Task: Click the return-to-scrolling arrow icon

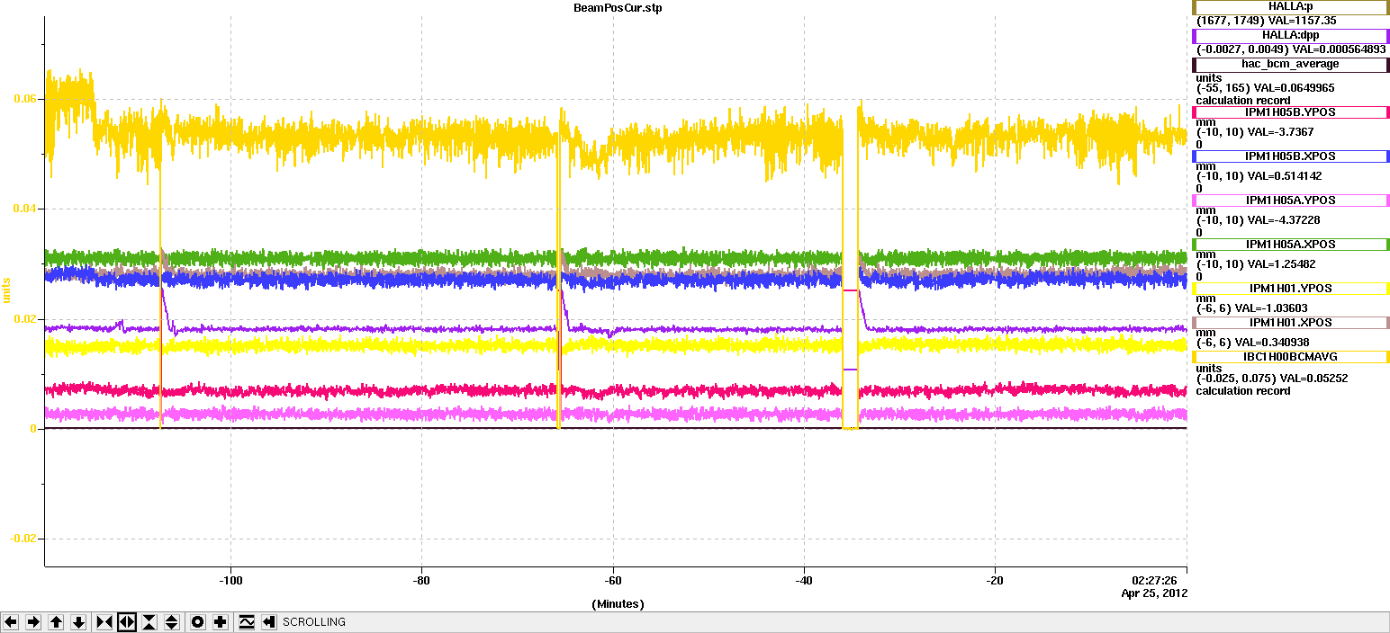Action: (268, 622)
